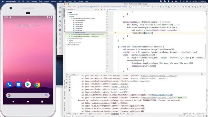
Task: Power off the emulator device
Action: 60,7
